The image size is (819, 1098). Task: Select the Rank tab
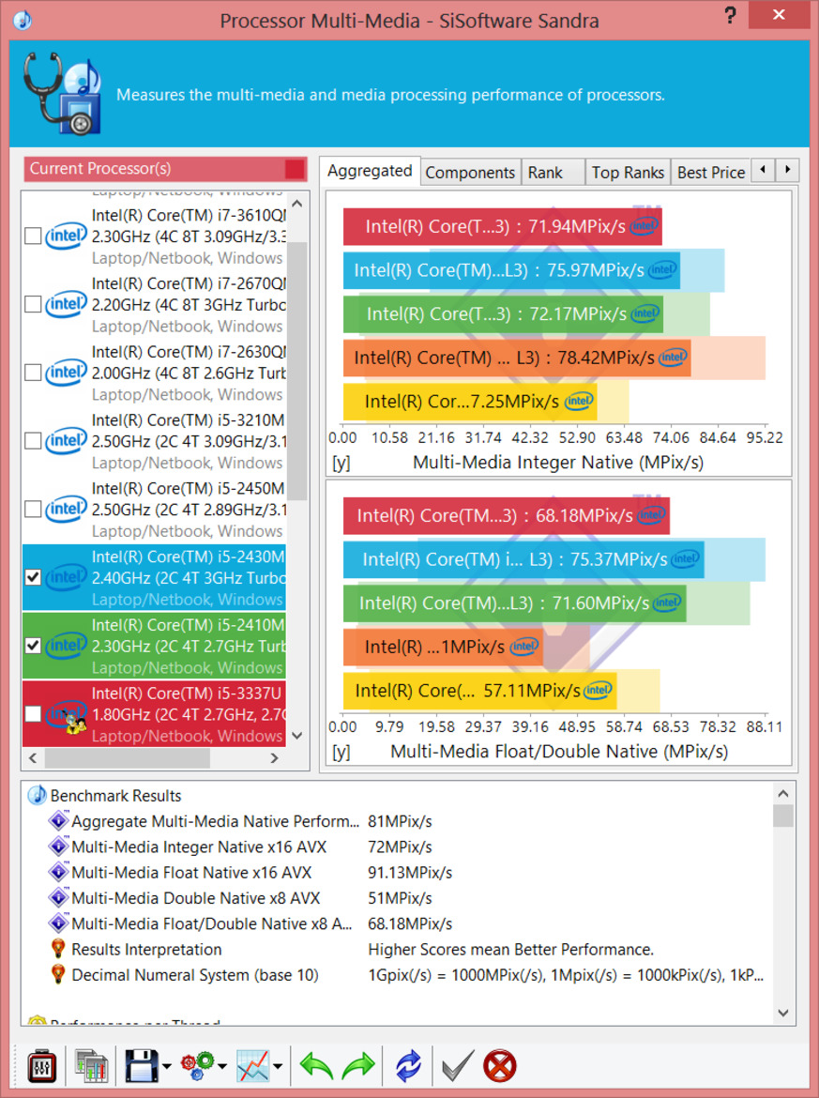553,173
